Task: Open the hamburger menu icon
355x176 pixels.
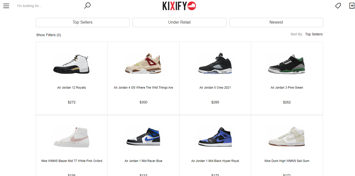Action: coord(6,6)
